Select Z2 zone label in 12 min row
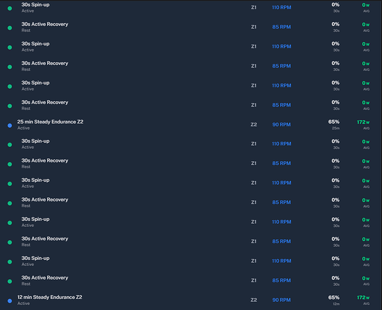This screenshot has height=310, width=382. point(254,300)
